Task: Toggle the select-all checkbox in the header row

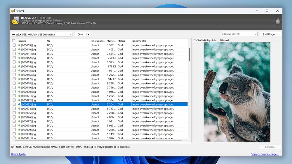Action: (14, 41)
